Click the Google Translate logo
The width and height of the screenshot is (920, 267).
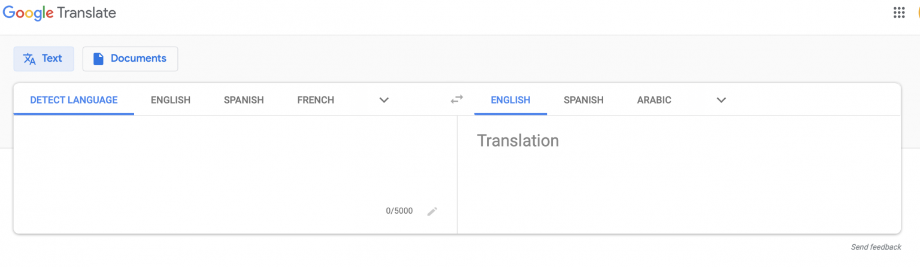click(x=59, y=13)
